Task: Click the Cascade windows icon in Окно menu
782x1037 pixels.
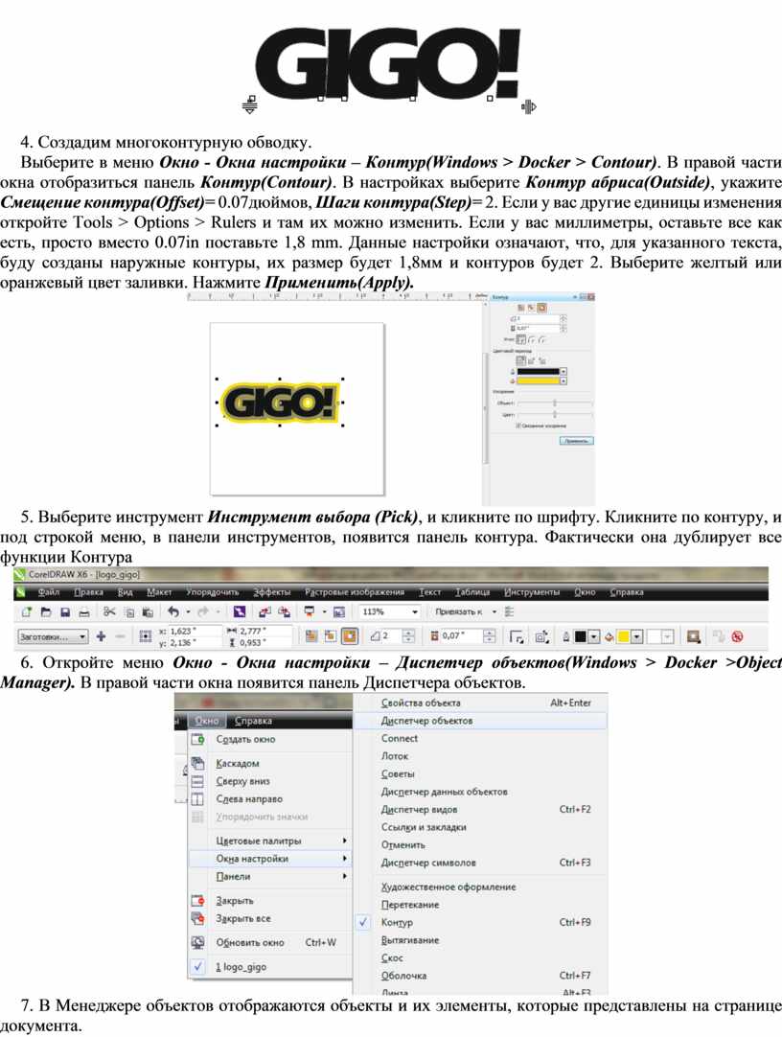Action: [x=197, y=763]
